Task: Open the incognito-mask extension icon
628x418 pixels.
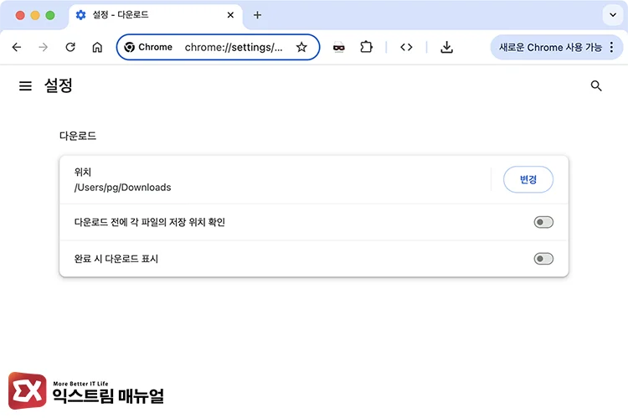Action: coord(339,47)
